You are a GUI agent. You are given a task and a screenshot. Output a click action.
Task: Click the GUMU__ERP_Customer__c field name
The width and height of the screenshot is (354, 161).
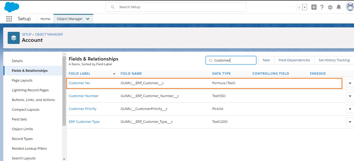pos(142,83)
